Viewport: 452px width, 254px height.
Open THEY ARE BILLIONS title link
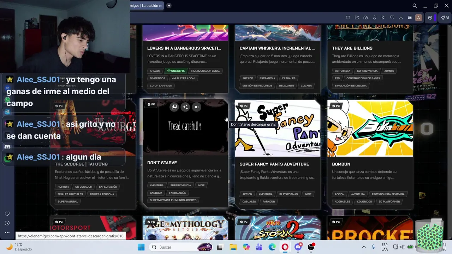[352, 48]
